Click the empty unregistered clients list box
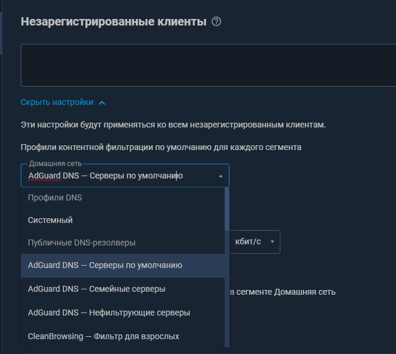Viewport: 396px width, 354px height. 208,65
